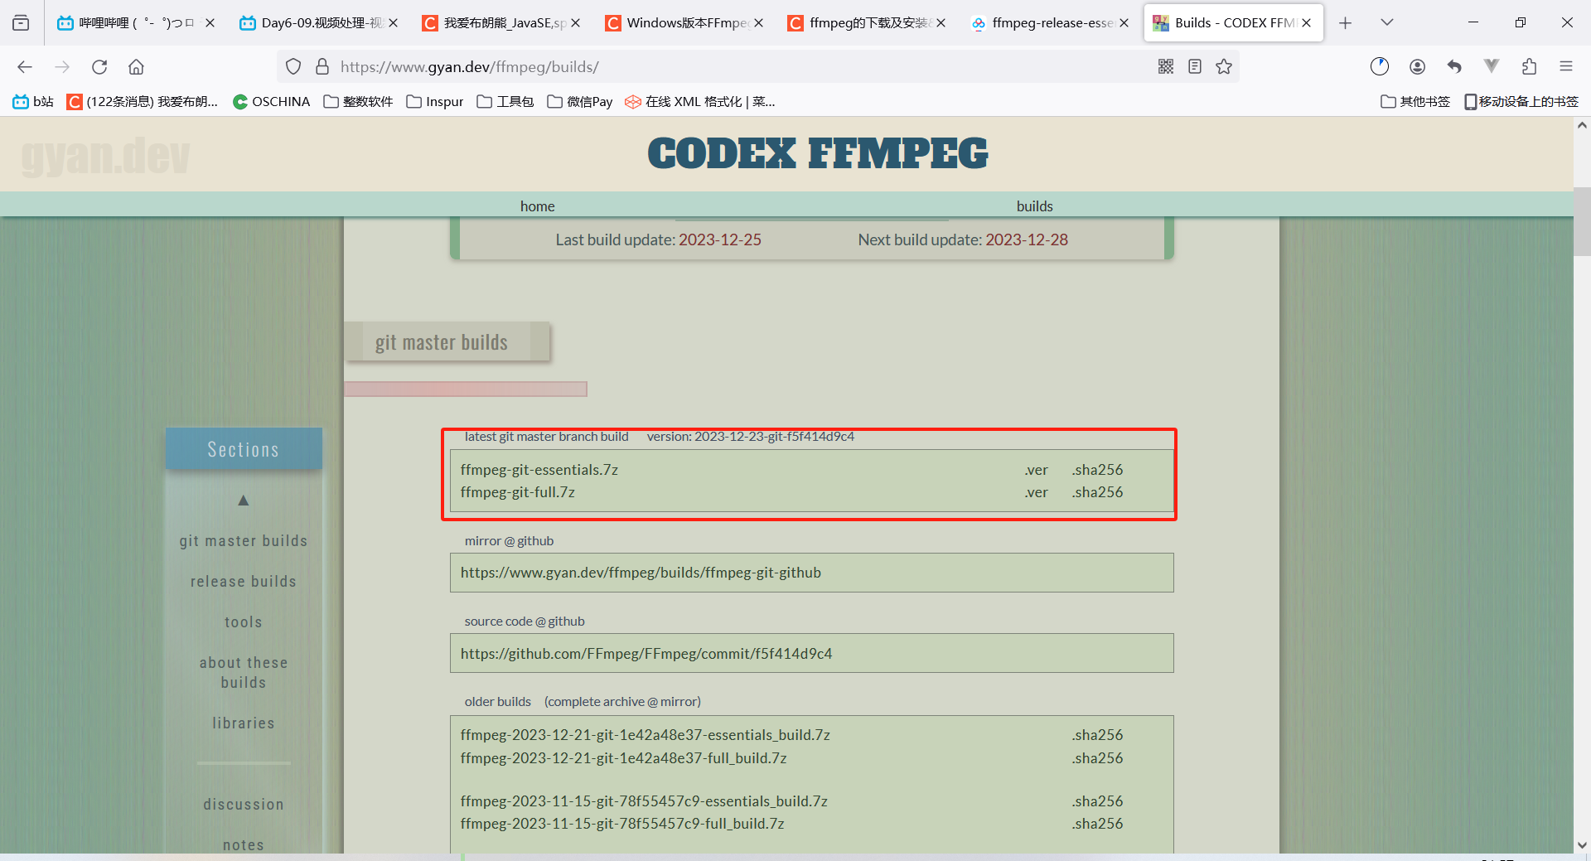The image size is (1591, 861).
Task: Open the ffmpeg-git-github mirror URL
Action: (641, 573)
